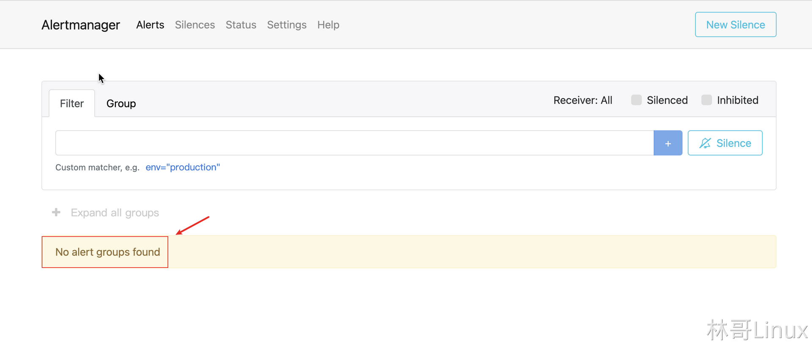The image size is (812, 344).
Task: Click the New Silence button
Action: tap(735, 25)
